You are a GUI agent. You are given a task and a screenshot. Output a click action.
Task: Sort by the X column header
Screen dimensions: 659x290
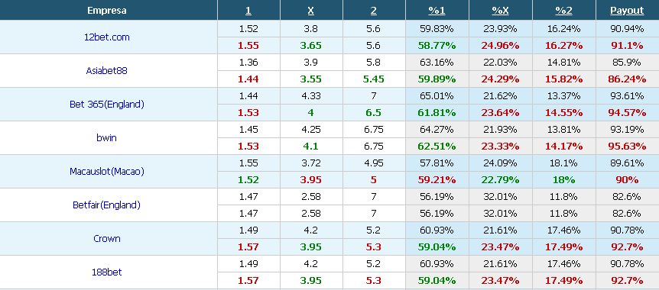pyautogui.click(x=311, y=11)
